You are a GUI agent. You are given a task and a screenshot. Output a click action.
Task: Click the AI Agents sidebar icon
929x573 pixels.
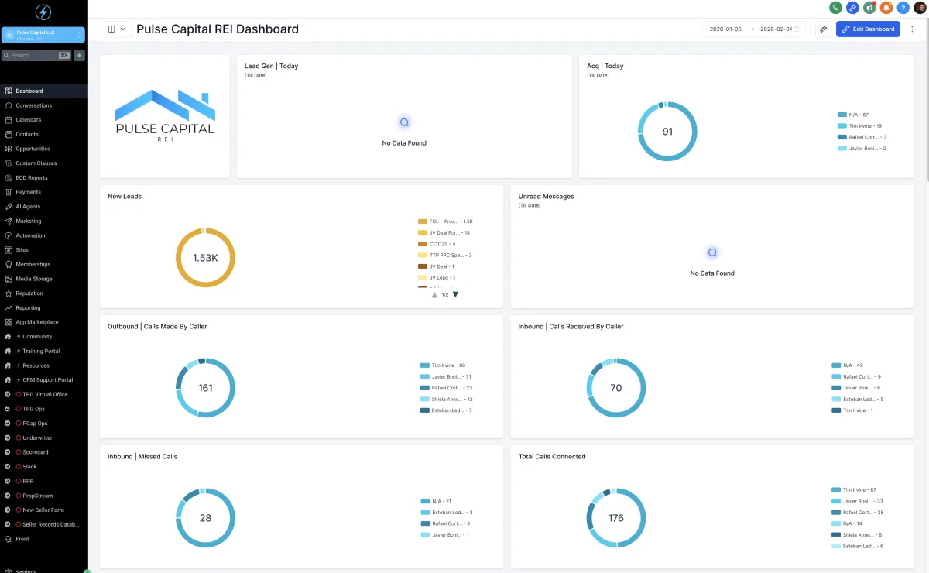[x=8, y=207]
